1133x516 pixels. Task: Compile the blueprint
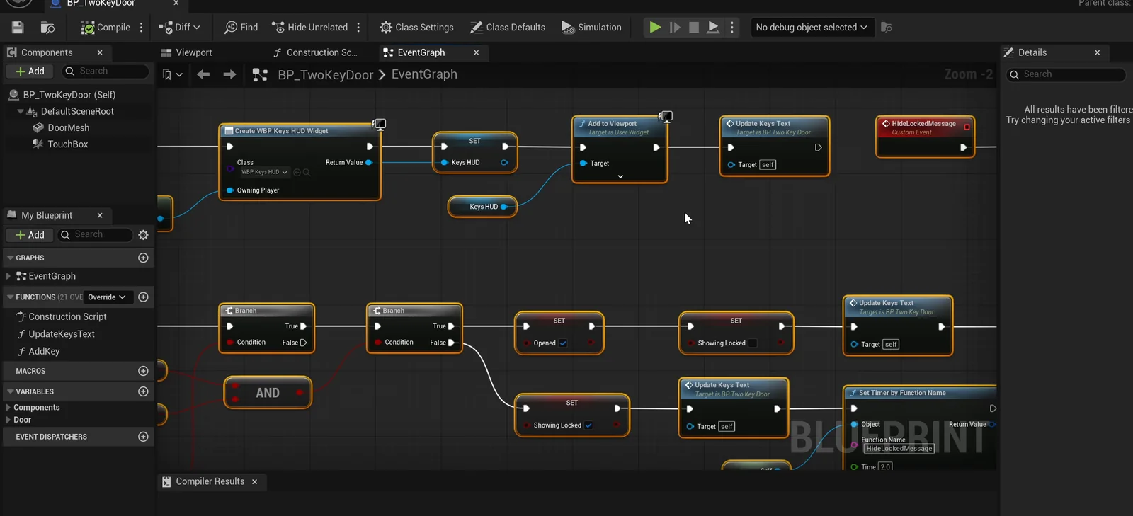pos(105,28)
